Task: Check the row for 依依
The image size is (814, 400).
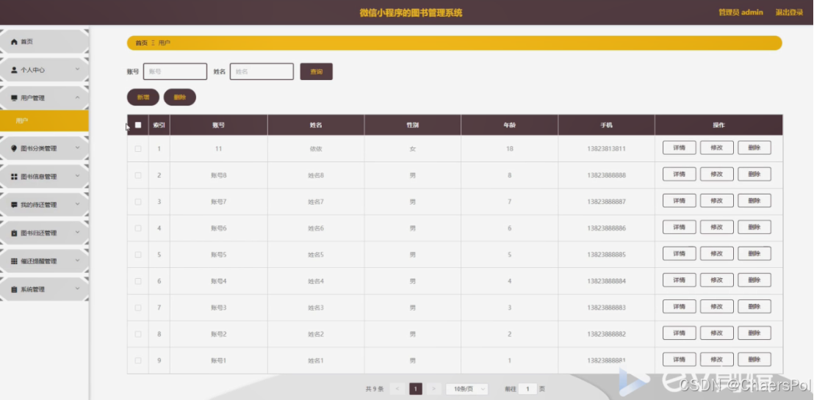Action: [x=138, y=149]
